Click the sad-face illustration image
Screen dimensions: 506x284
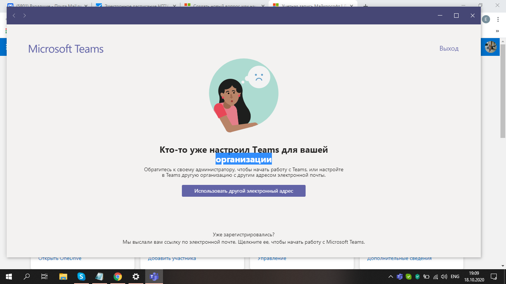tap(243, 95)
